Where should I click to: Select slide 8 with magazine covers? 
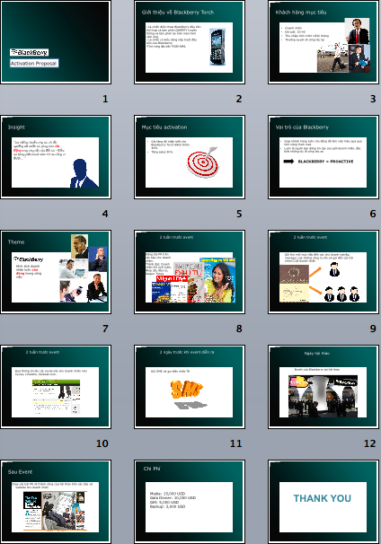(x=190, y=272)
